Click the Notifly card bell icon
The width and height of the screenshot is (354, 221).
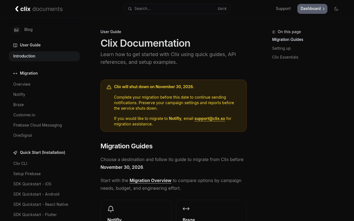click(111, 209)
